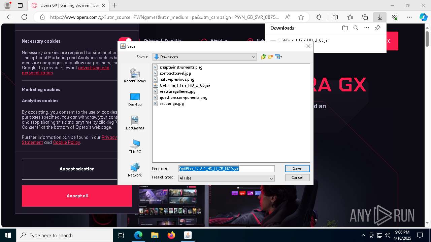Open Tab actions menu icon
The image size is (431, 242).
click(x=20, y=5)
